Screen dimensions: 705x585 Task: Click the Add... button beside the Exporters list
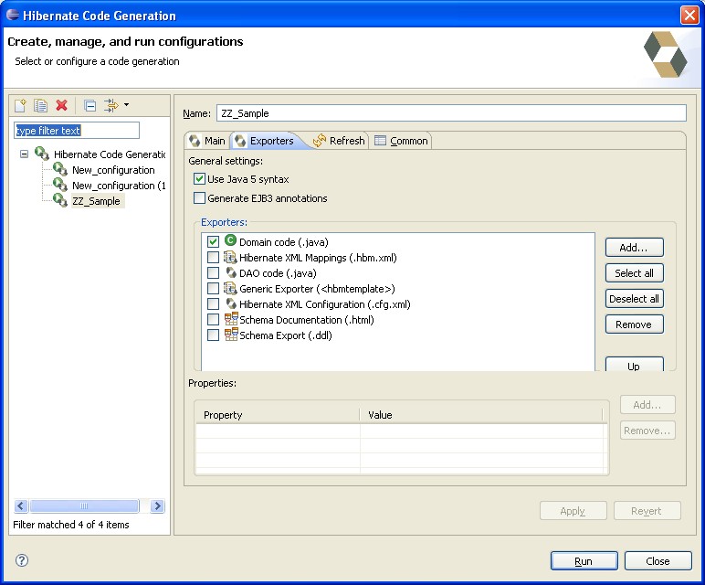pyautogui.click(x=634, y=248)
